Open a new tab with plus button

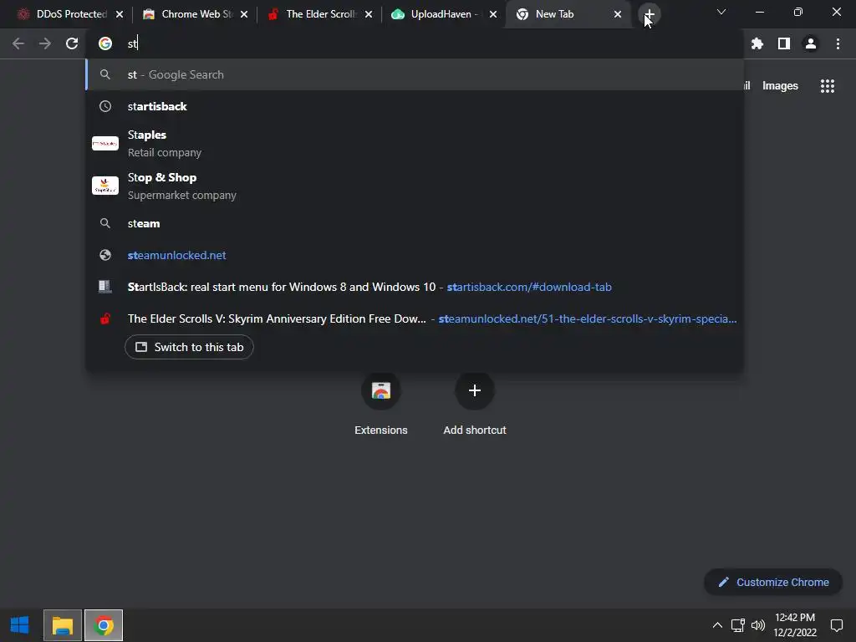pyautogui.click(x=649, y=14)
